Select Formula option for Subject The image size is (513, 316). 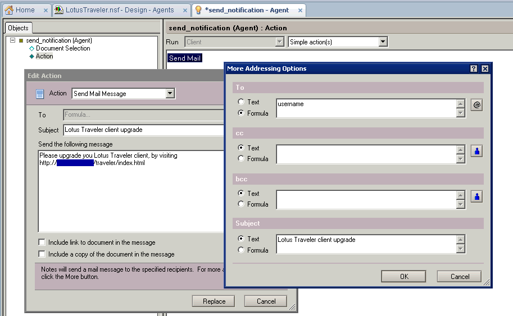tap(241, 250)
